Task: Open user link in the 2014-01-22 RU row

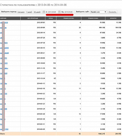Action: tap(4, 94)
